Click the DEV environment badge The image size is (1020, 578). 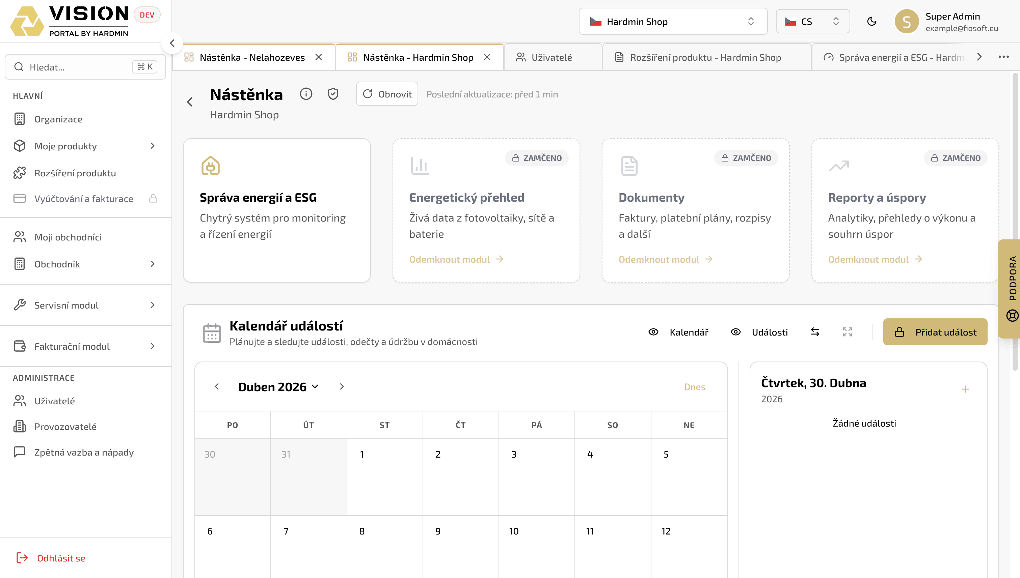(x=147, y=15)
